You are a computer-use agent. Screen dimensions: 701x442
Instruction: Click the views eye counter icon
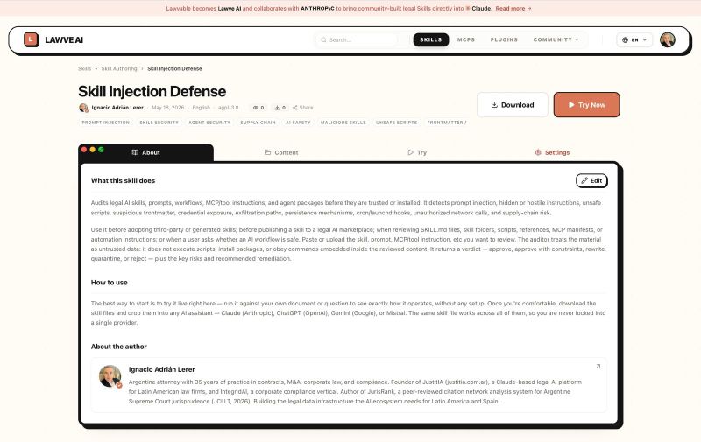pos(255,108)
